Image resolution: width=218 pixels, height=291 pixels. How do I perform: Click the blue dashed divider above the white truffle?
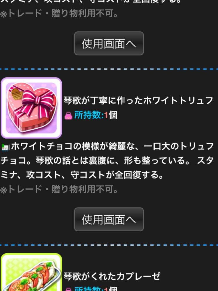109,69
